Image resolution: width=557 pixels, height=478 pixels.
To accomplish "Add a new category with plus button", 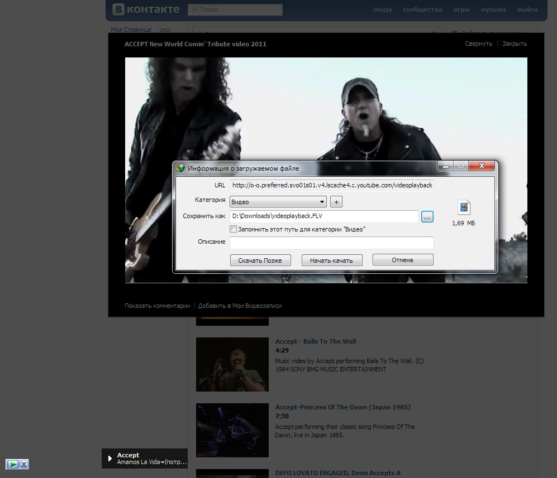I will click(336, 202).
